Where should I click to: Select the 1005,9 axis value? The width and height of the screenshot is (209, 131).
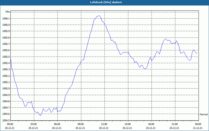click(x=6, y=31)
